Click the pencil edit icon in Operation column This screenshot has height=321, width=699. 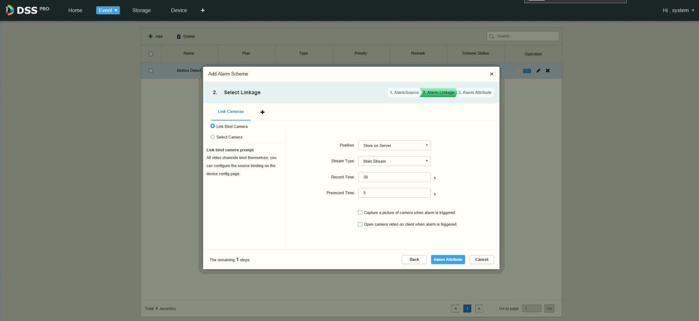pyautogui.click(x=538, y=71)
